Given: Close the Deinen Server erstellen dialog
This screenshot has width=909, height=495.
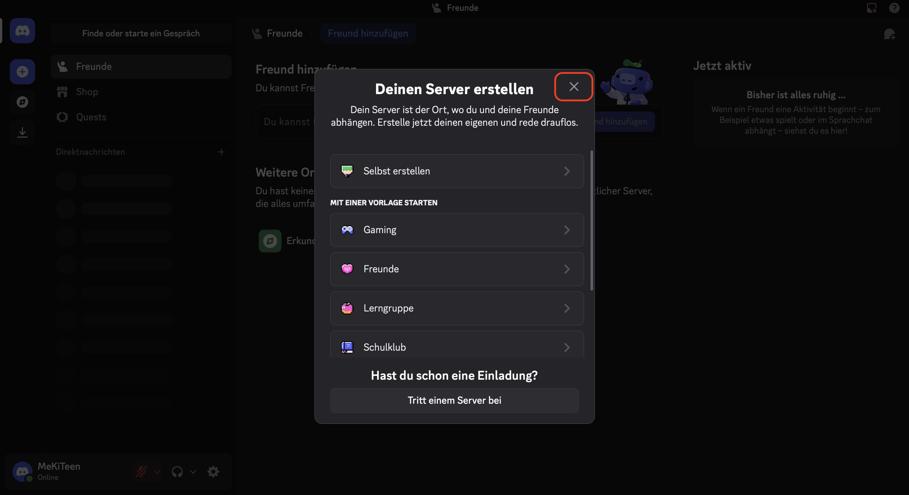Looking at the screenshot, I should (x=573, y=87).
